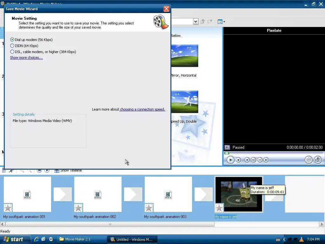Step to the next frame
325x244 pixels.
tap(260, 160)
